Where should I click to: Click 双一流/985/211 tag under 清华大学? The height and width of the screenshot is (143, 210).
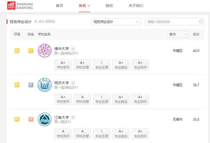[x=66, y=53]
